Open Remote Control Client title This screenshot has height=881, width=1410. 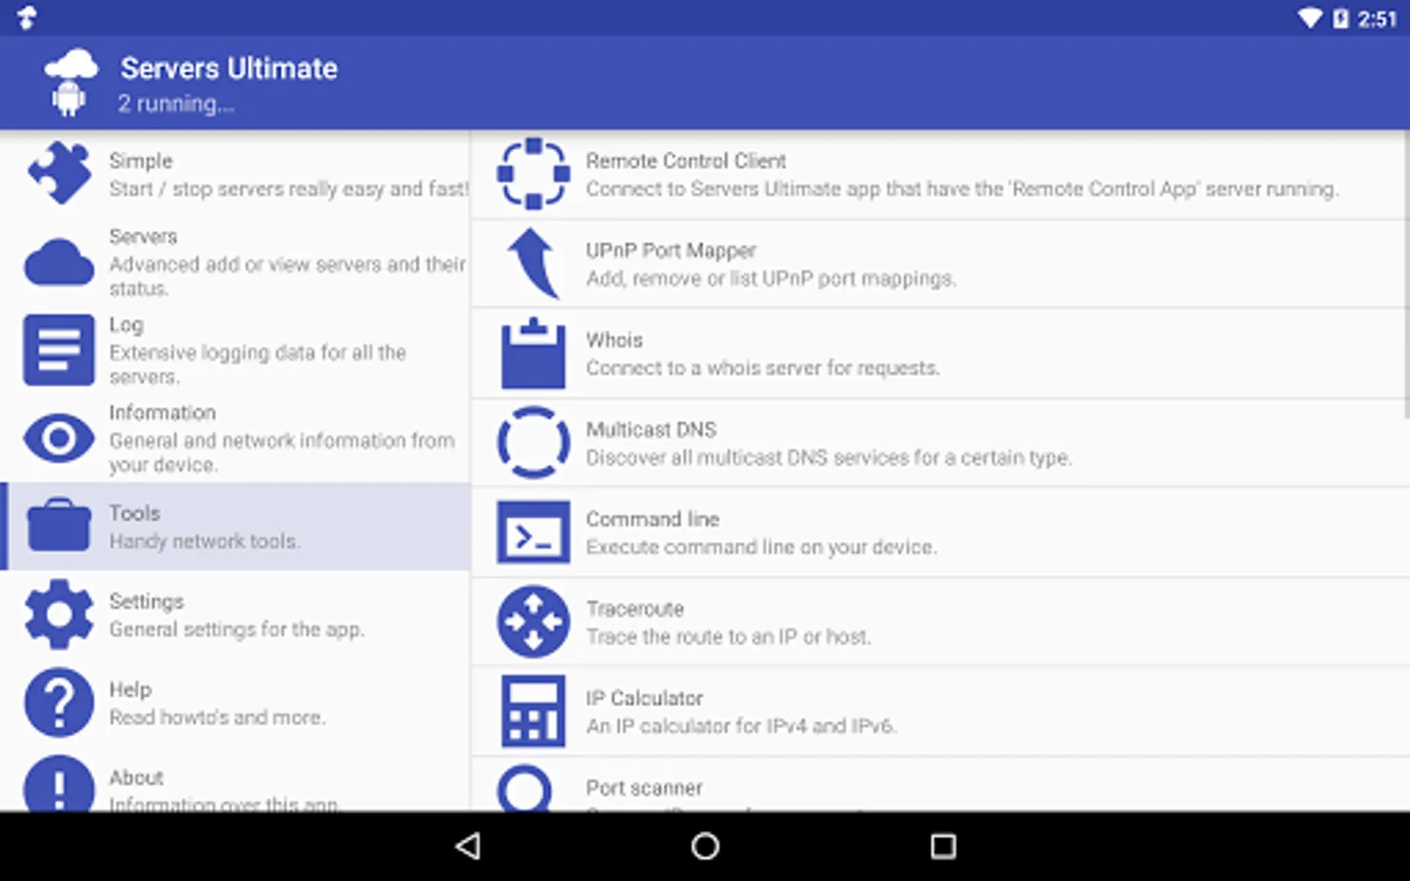point(685,161)
